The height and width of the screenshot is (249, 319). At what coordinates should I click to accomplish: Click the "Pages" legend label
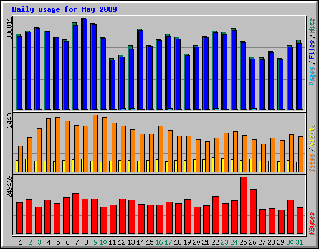[x=312, y=76]
